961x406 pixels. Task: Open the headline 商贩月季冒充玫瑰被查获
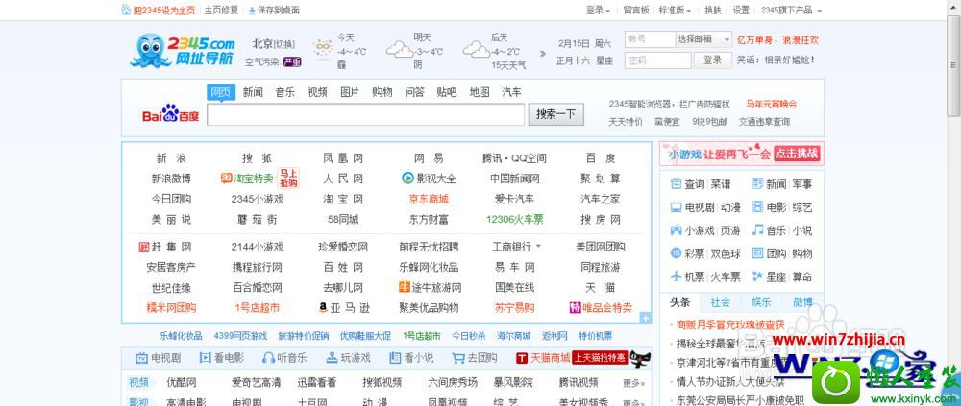point(730,324)
